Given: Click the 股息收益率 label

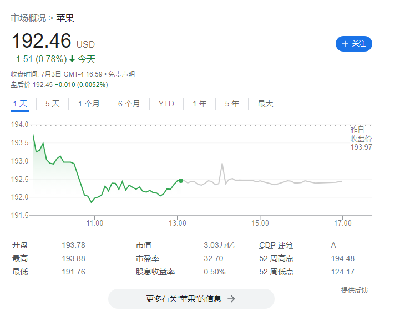Looking at the screenshot, I should click(x=155, y=272).
